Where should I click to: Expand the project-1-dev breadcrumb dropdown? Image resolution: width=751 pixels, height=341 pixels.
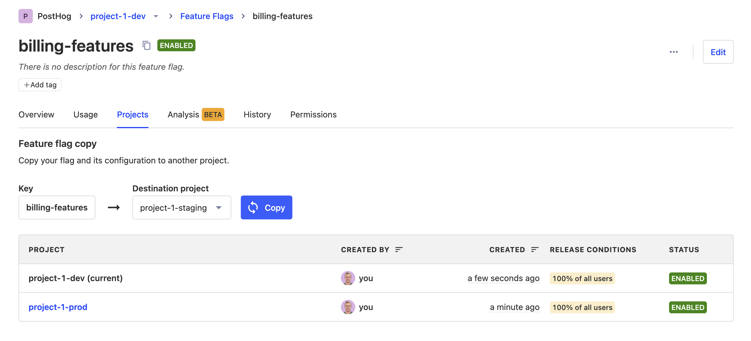156,17
